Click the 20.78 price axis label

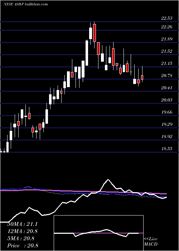(167, 75)
